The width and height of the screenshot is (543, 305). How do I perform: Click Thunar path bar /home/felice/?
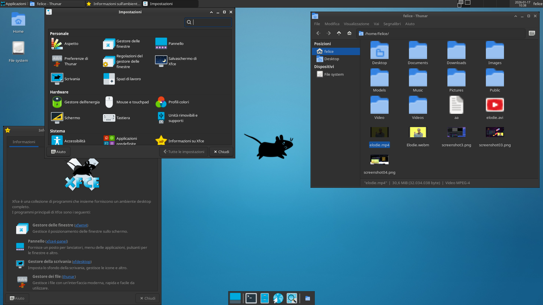441,34
